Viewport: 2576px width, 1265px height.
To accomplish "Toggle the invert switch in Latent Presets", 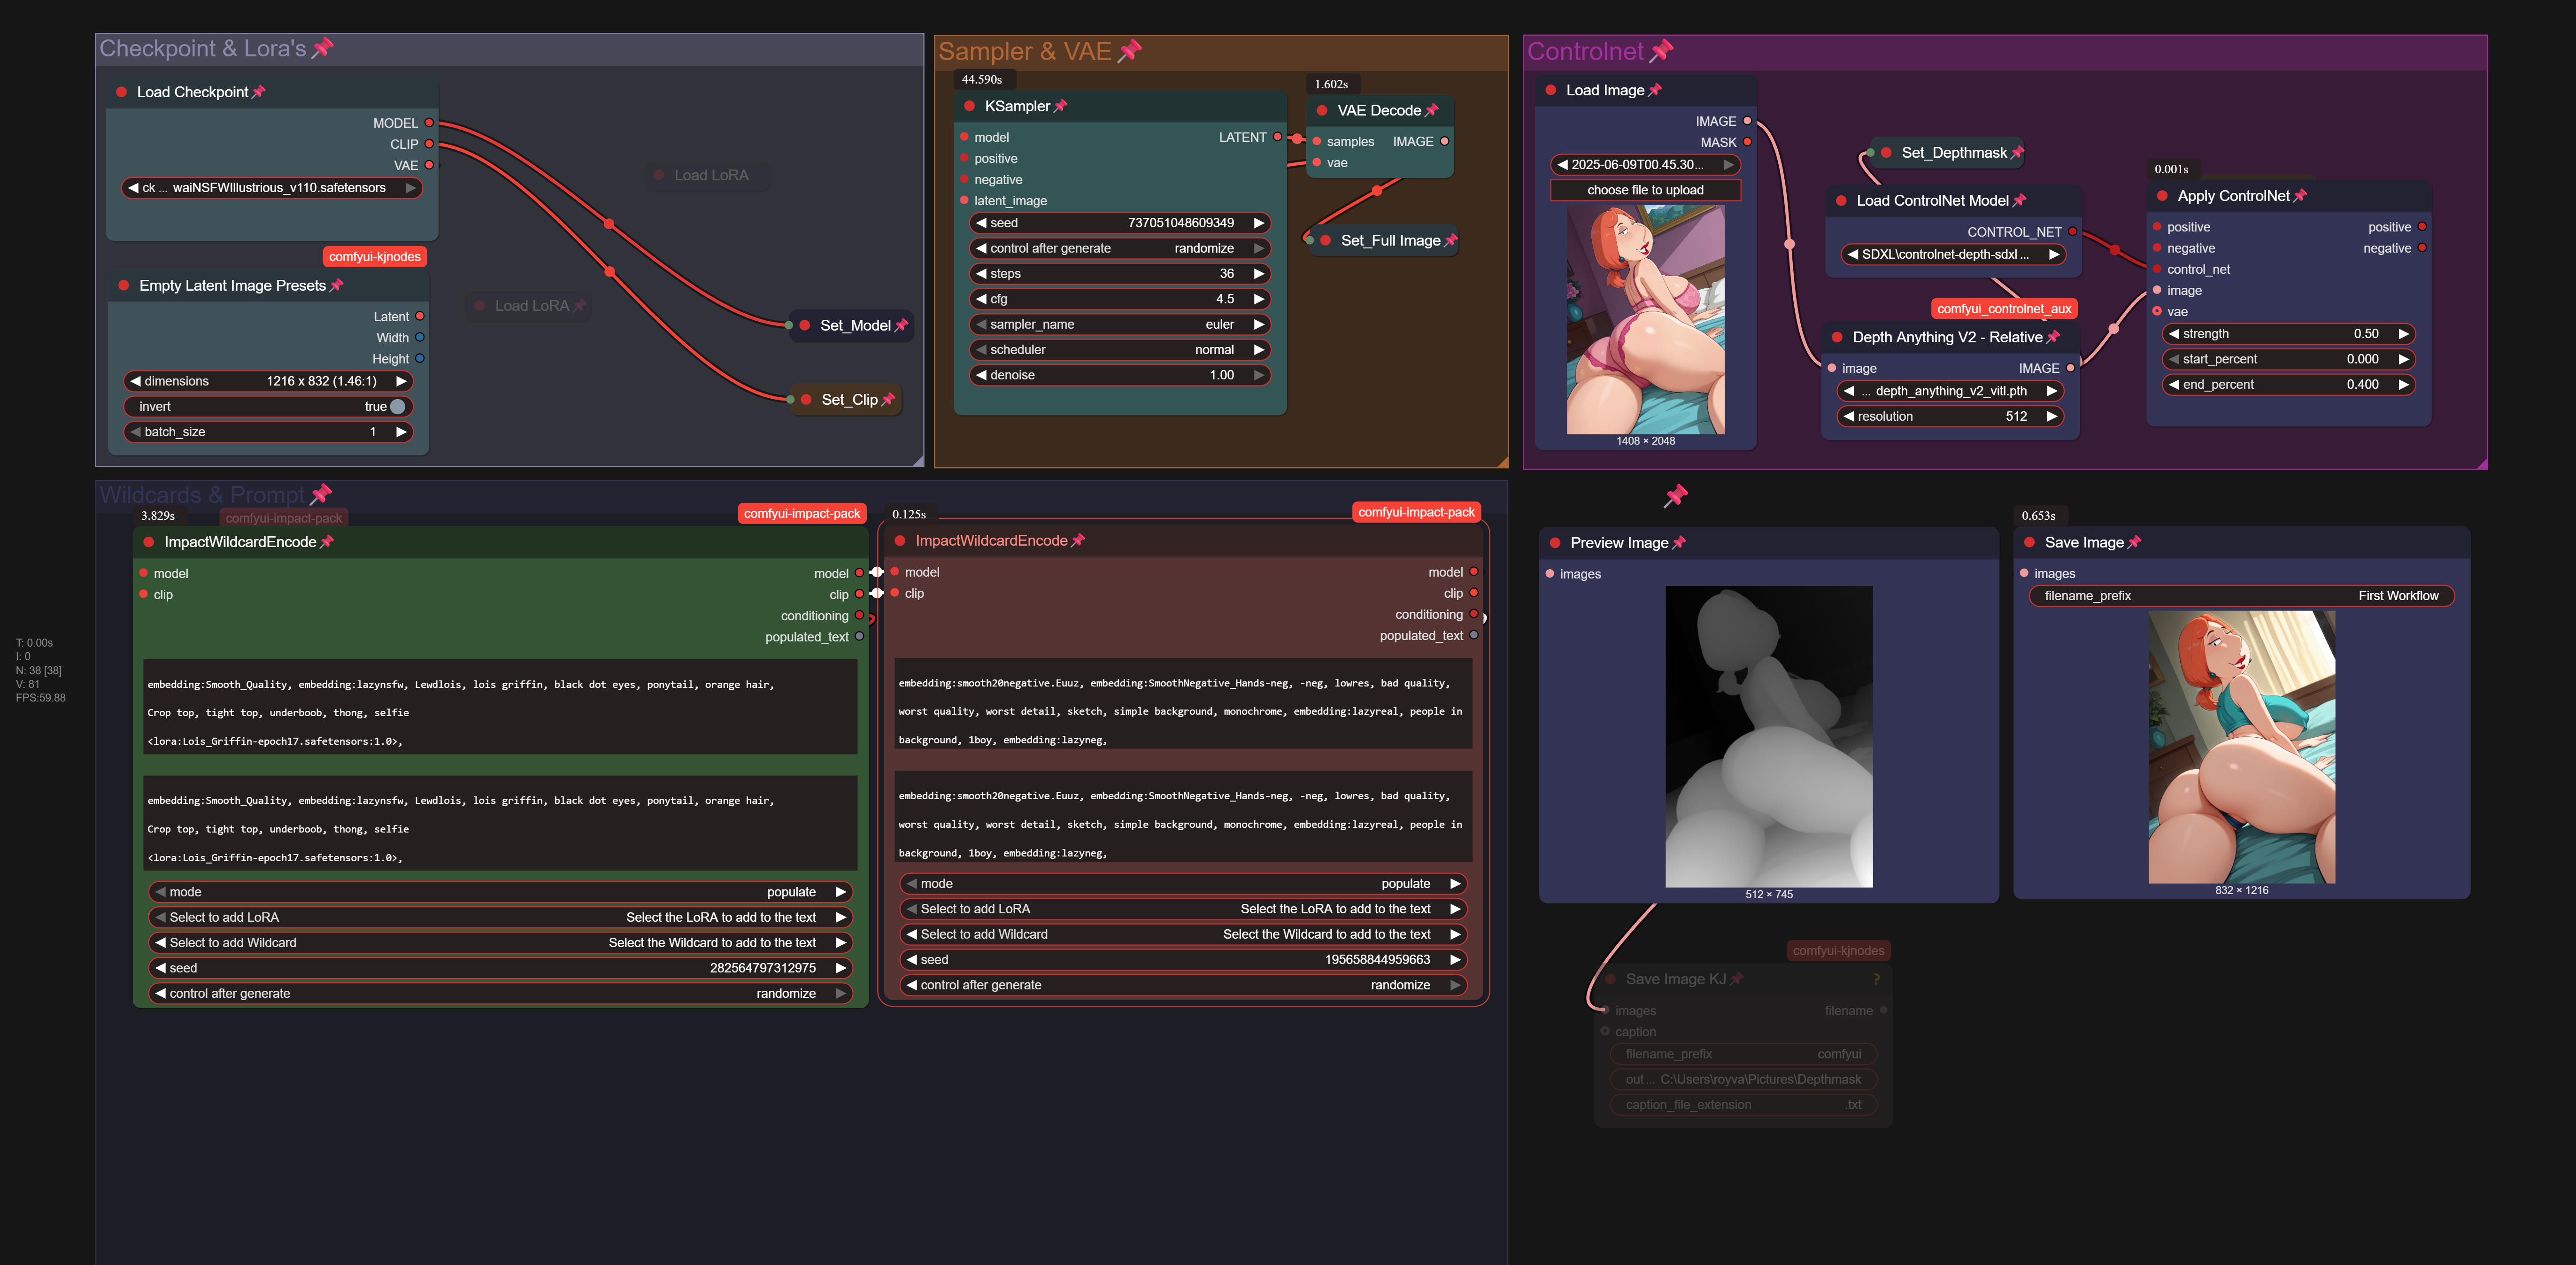I will pos(397,407).
